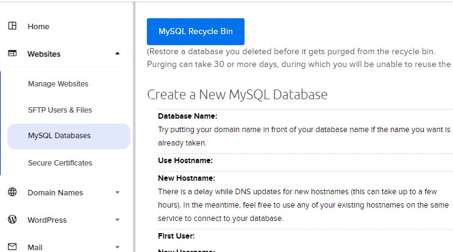Expand the Domain Names submenu arrow
The width and height of the screenshot is (453, 252).
click(117, 192)
